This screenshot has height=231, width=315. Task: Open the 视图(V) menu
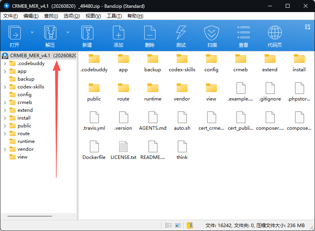pos(93,16)
